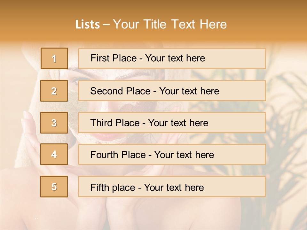
Task: Click the number 3 square
Action: [x=54, y=123]
